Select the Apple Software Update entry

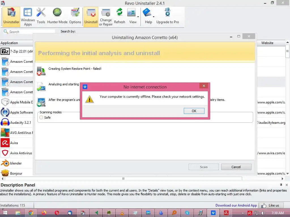point(17,112)
